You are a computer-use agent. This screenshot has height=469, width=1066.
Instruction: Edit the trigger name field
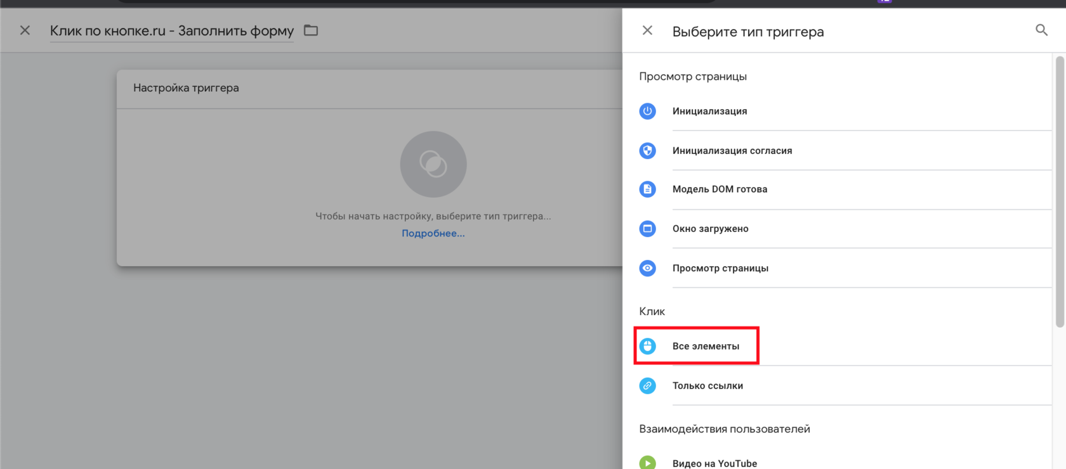(171, 30)
